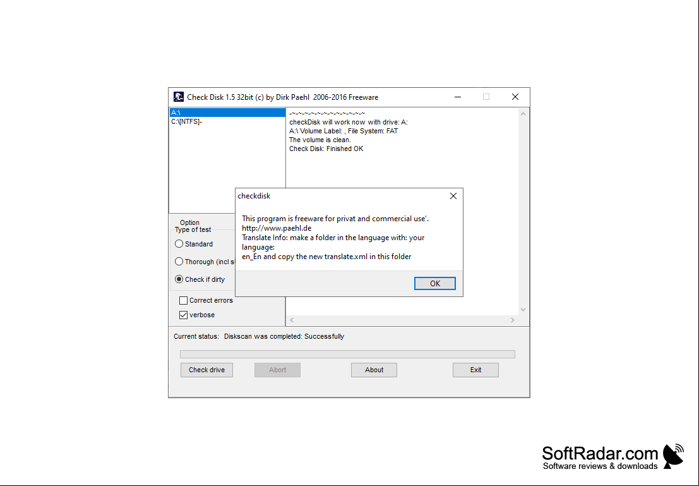Viewport: 699px width, 486px height.
Task: Uncheck the verbose checkbox
Action: (197, 315)
